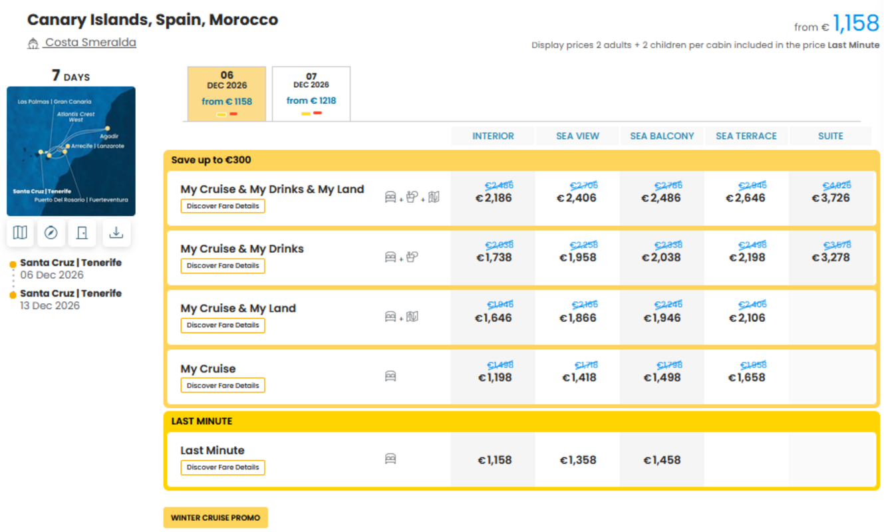884x532 pixels.
Task: Discover Fare Details under My Cruise fare
Action: 223,386
